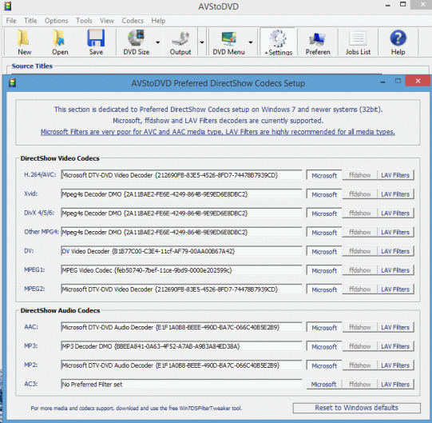
Task: Expand the DVD Size dropdown arrow
Action: click(157, 42)
